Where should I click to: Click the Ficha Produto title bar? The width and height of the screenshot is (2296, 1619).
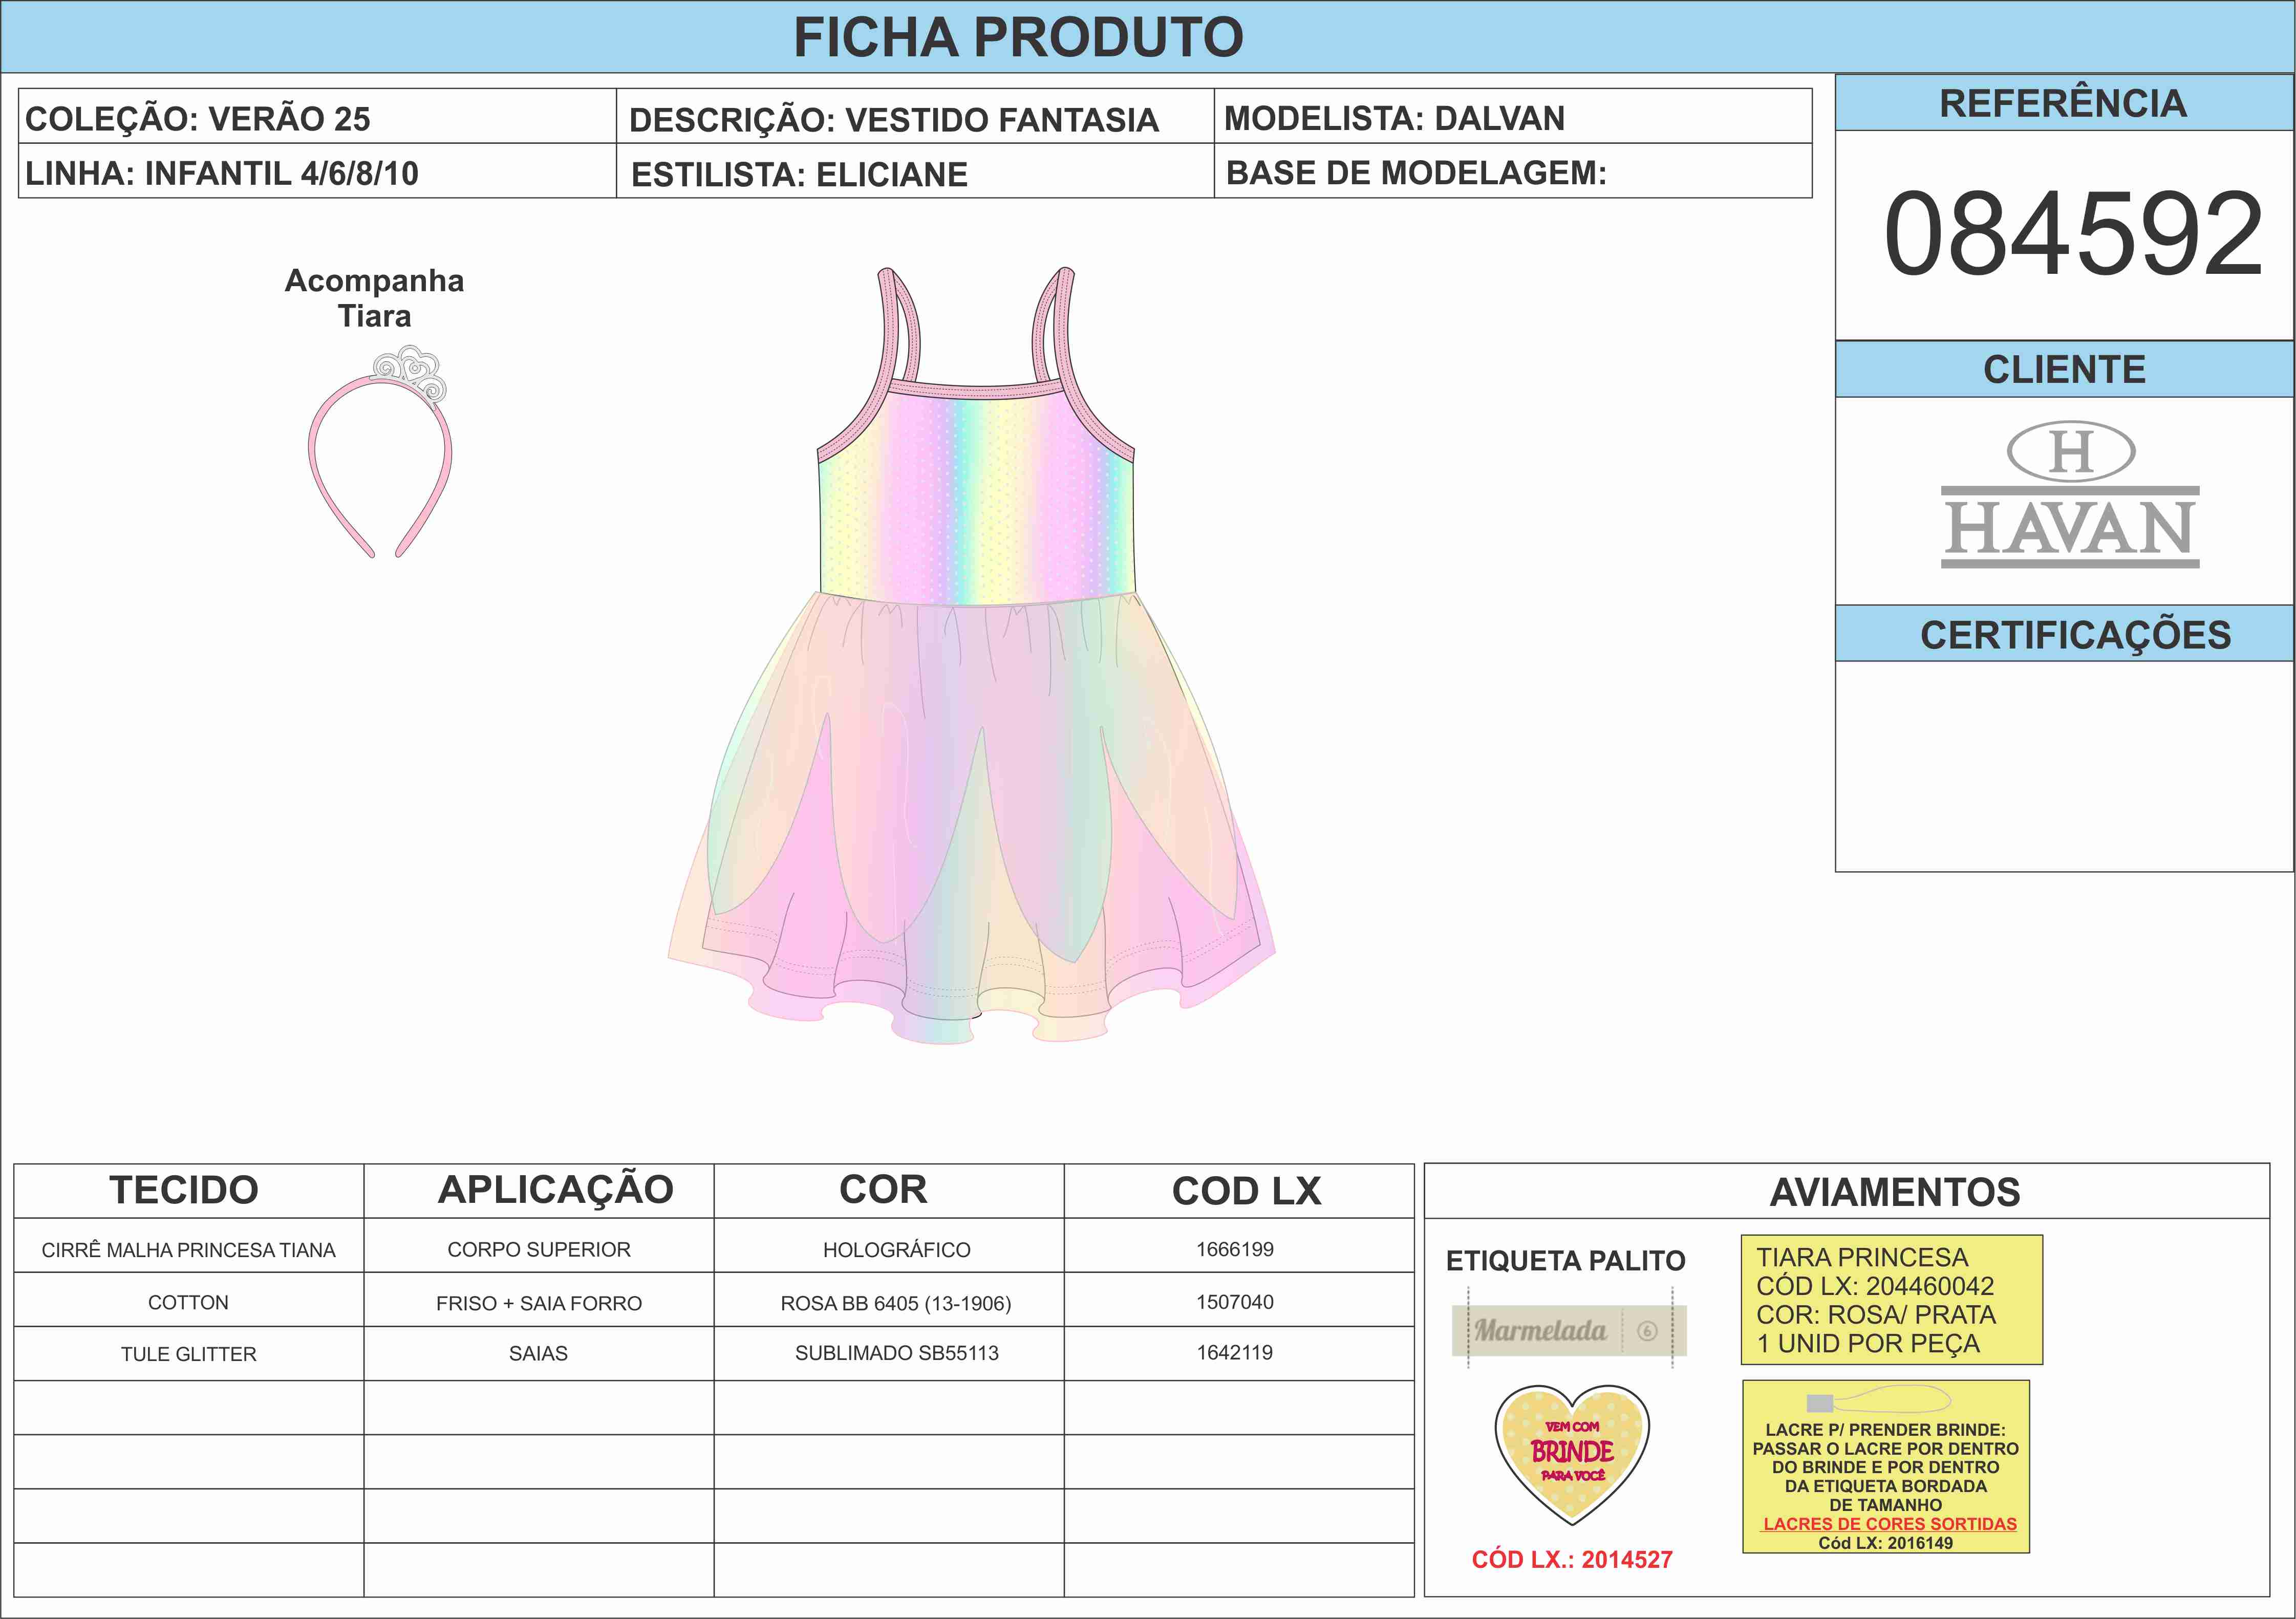[1018, 38]
